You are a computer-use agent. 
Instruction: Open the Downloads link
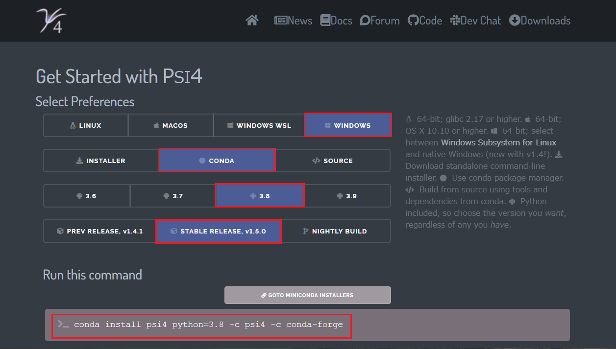pos(539,20)
